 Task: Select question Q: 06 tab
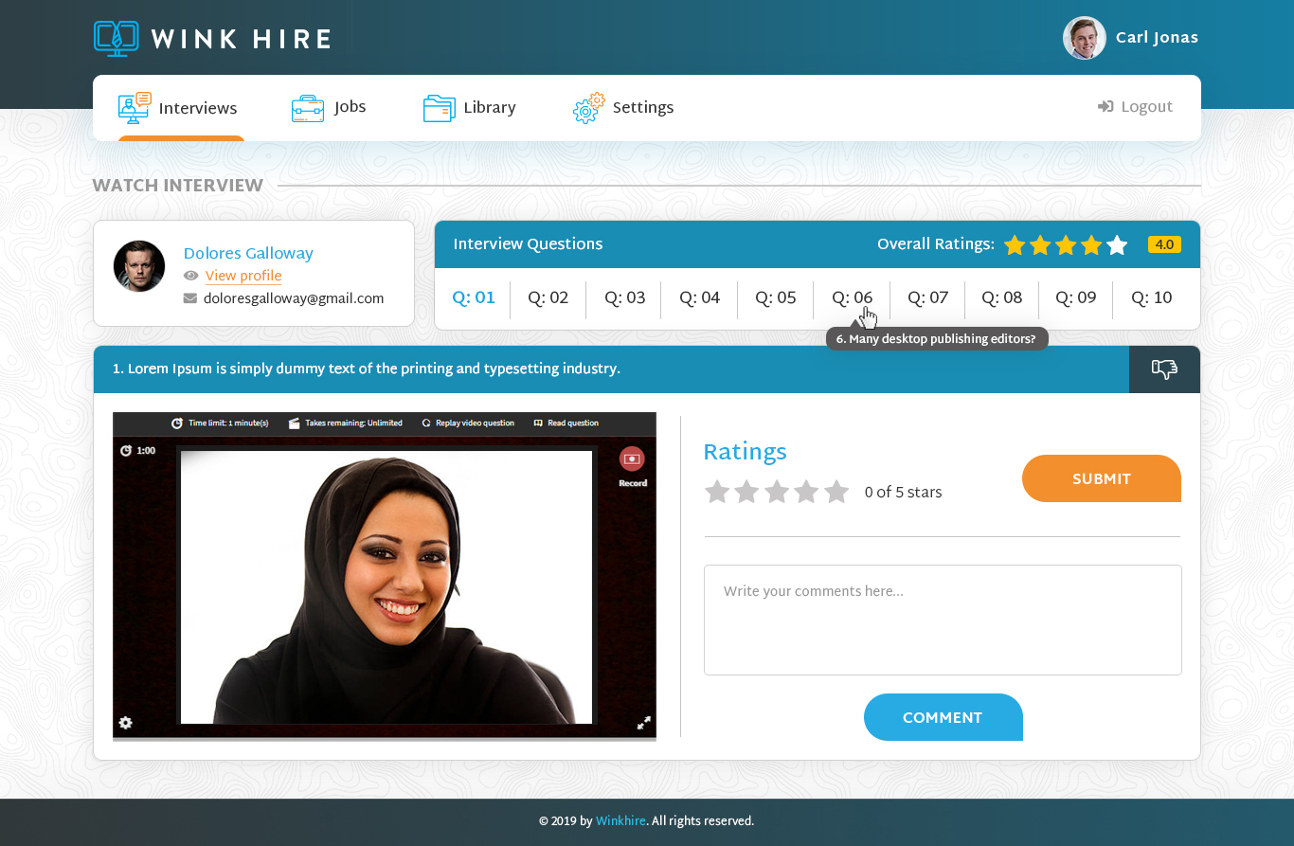coord(852,298)
